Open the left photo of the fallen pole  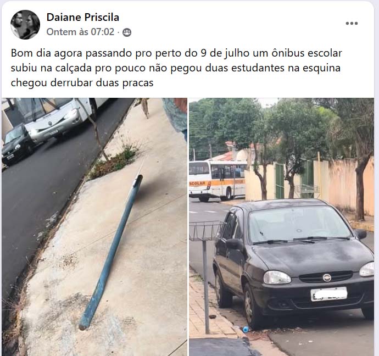click(x=94, y=227)
